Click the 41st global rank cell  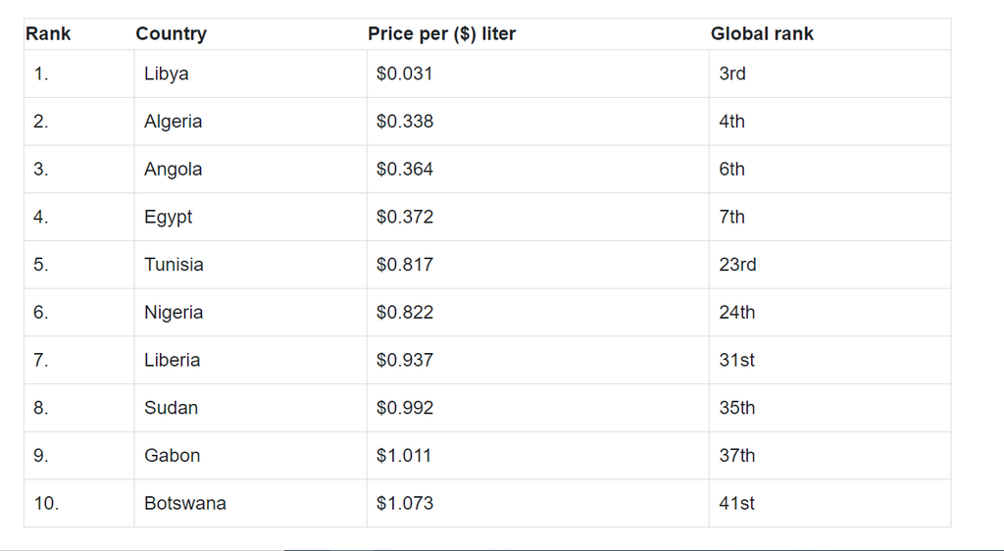(736, 504)
